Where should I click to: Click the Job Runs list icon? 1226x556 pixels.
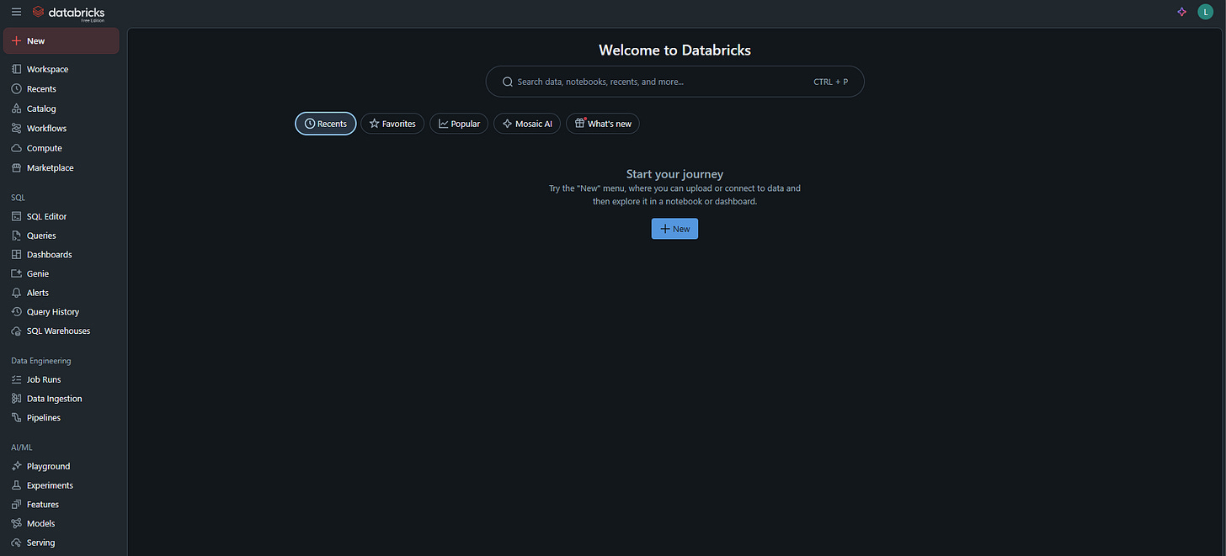tap(17, 379)
